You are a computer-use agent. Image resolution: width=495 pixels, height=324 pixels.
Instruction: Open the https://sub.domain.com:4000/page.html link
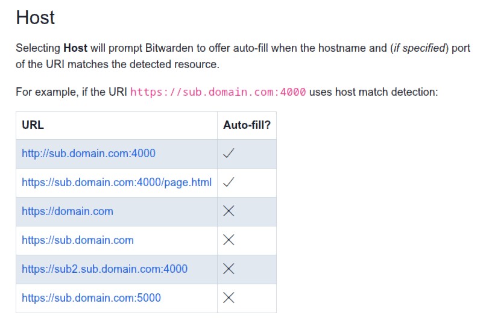(116, 182)
